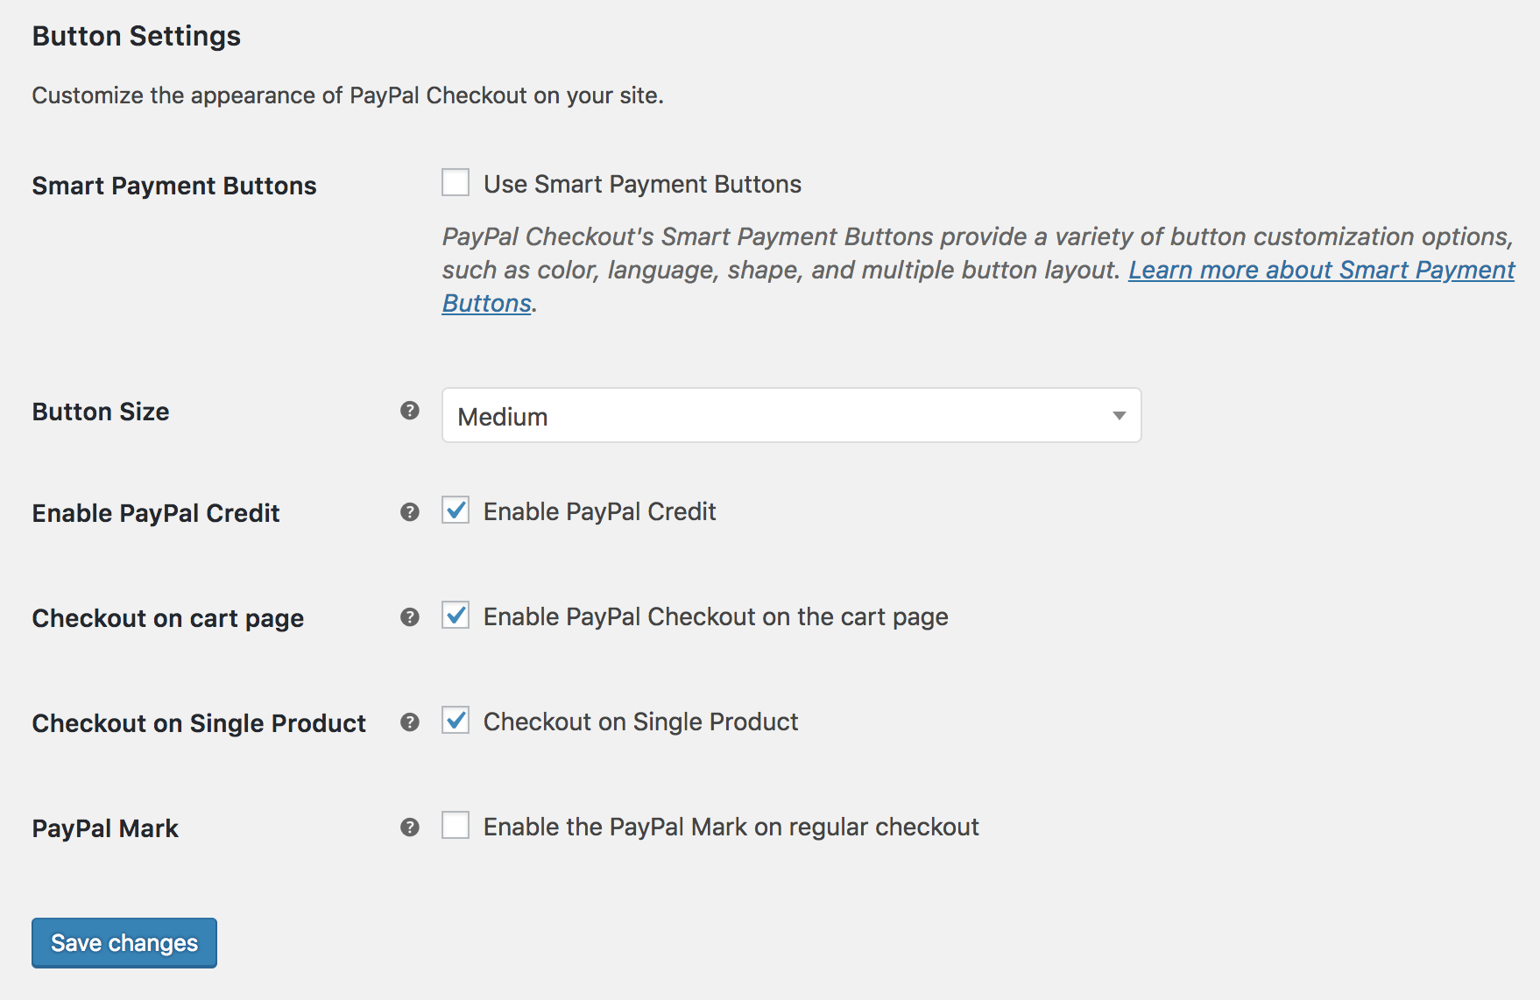Click help icon for Checkout on cart page
This screenshot has height=1000, width=1540.
(409, 617)
